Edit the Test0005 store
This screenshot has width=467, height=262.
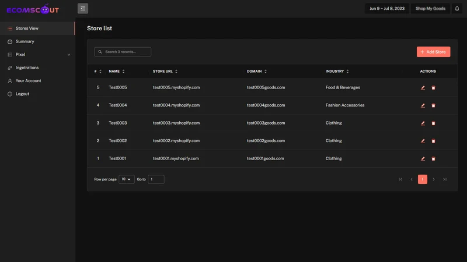click(x=423, y=88)
